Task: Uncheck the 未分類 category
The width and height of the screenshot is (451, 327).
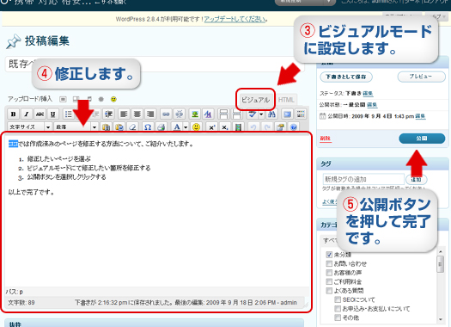Action: (x=329, y=255)
